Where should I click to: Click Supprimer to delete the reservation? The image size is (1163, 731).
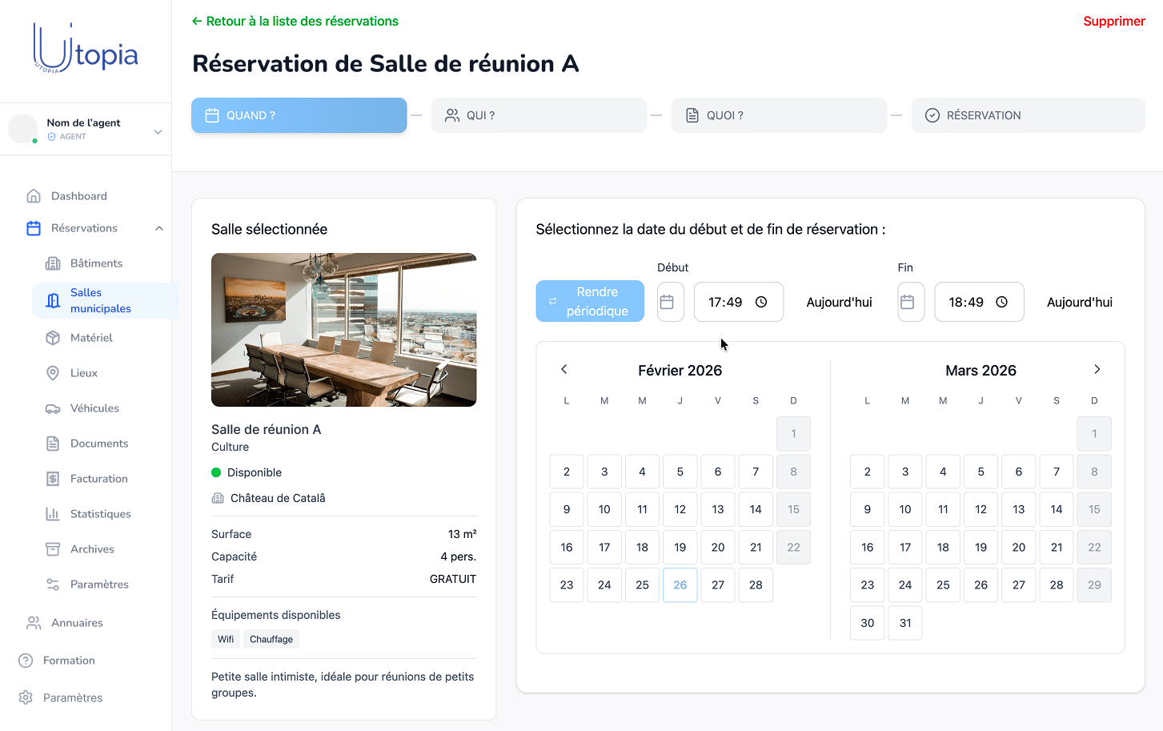pyautogui.click(x=1114, y=21)
